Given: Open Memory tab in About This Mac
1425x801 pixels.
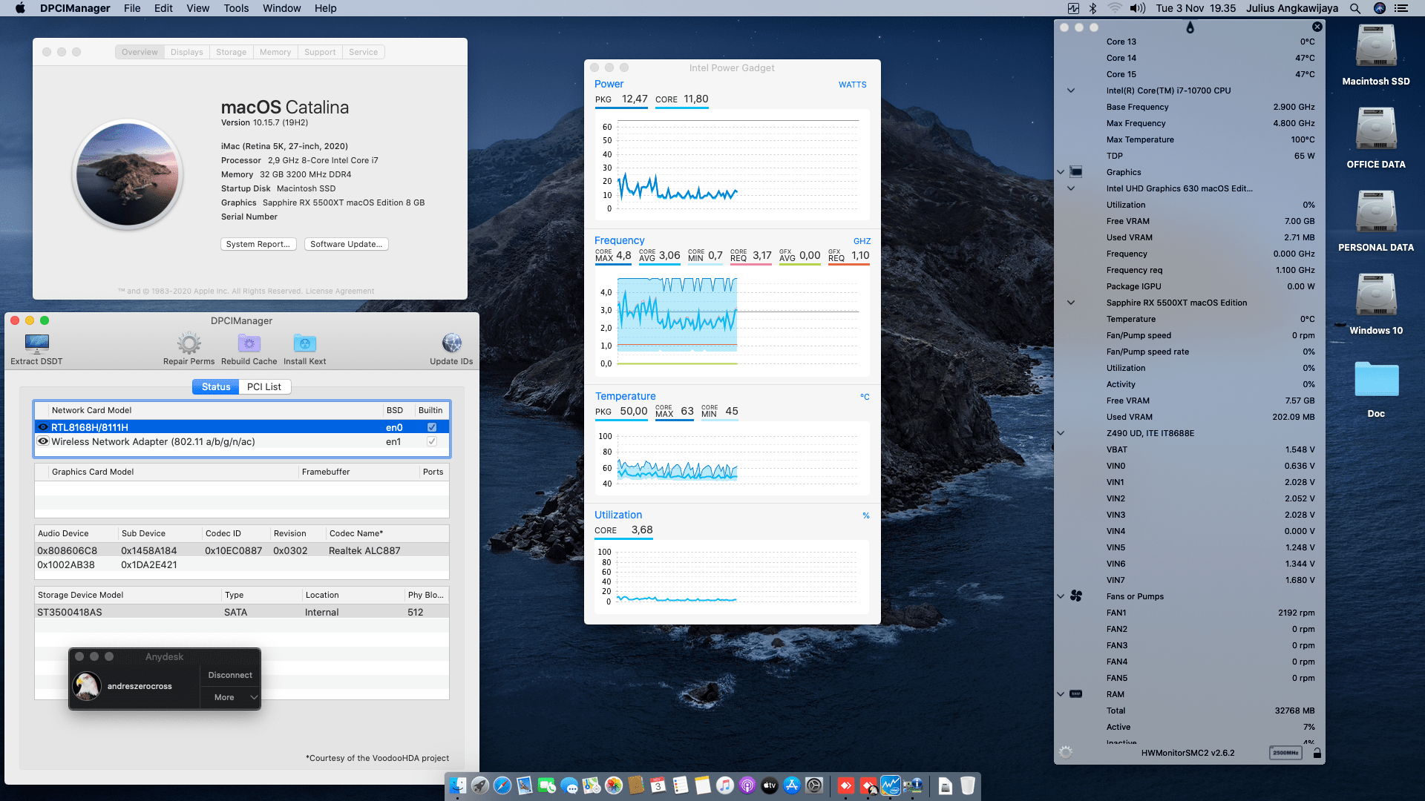Looking at the screenshot, I should tap(275, 52).
